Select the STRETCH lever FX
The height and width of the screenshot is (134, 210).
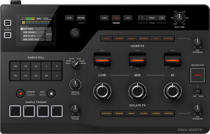tap(168, 38)
